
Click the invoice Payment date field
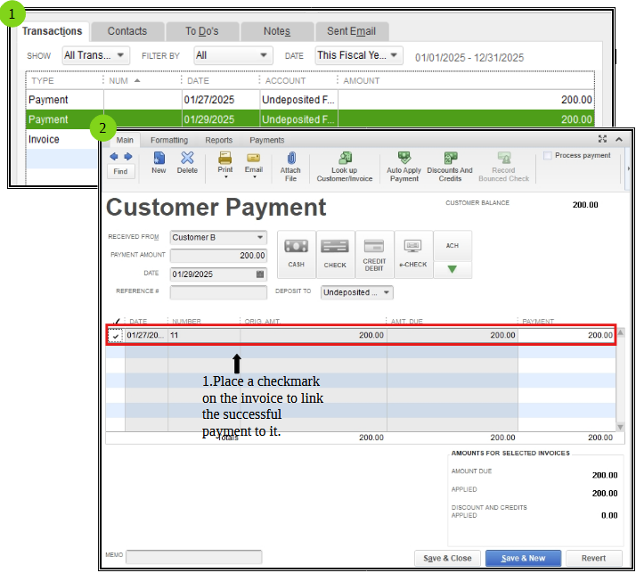pyautogui.click(x=218, y=274)
